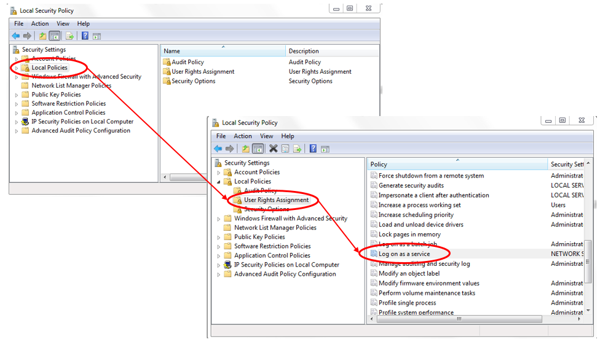Click the Forward arrow icon in the front window toolbar

(230, 149)
